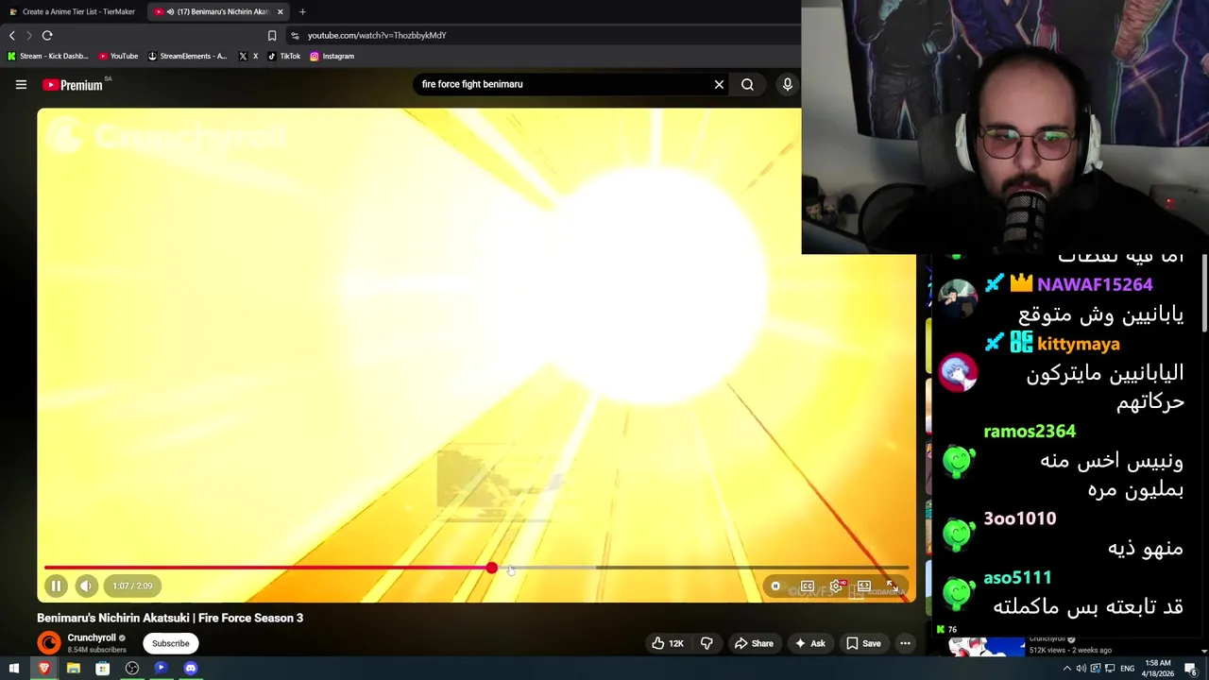Like the video (12K)
The width and height of the screenshot is (1209, 680).
pyautogui.click(x=667, y=643)
